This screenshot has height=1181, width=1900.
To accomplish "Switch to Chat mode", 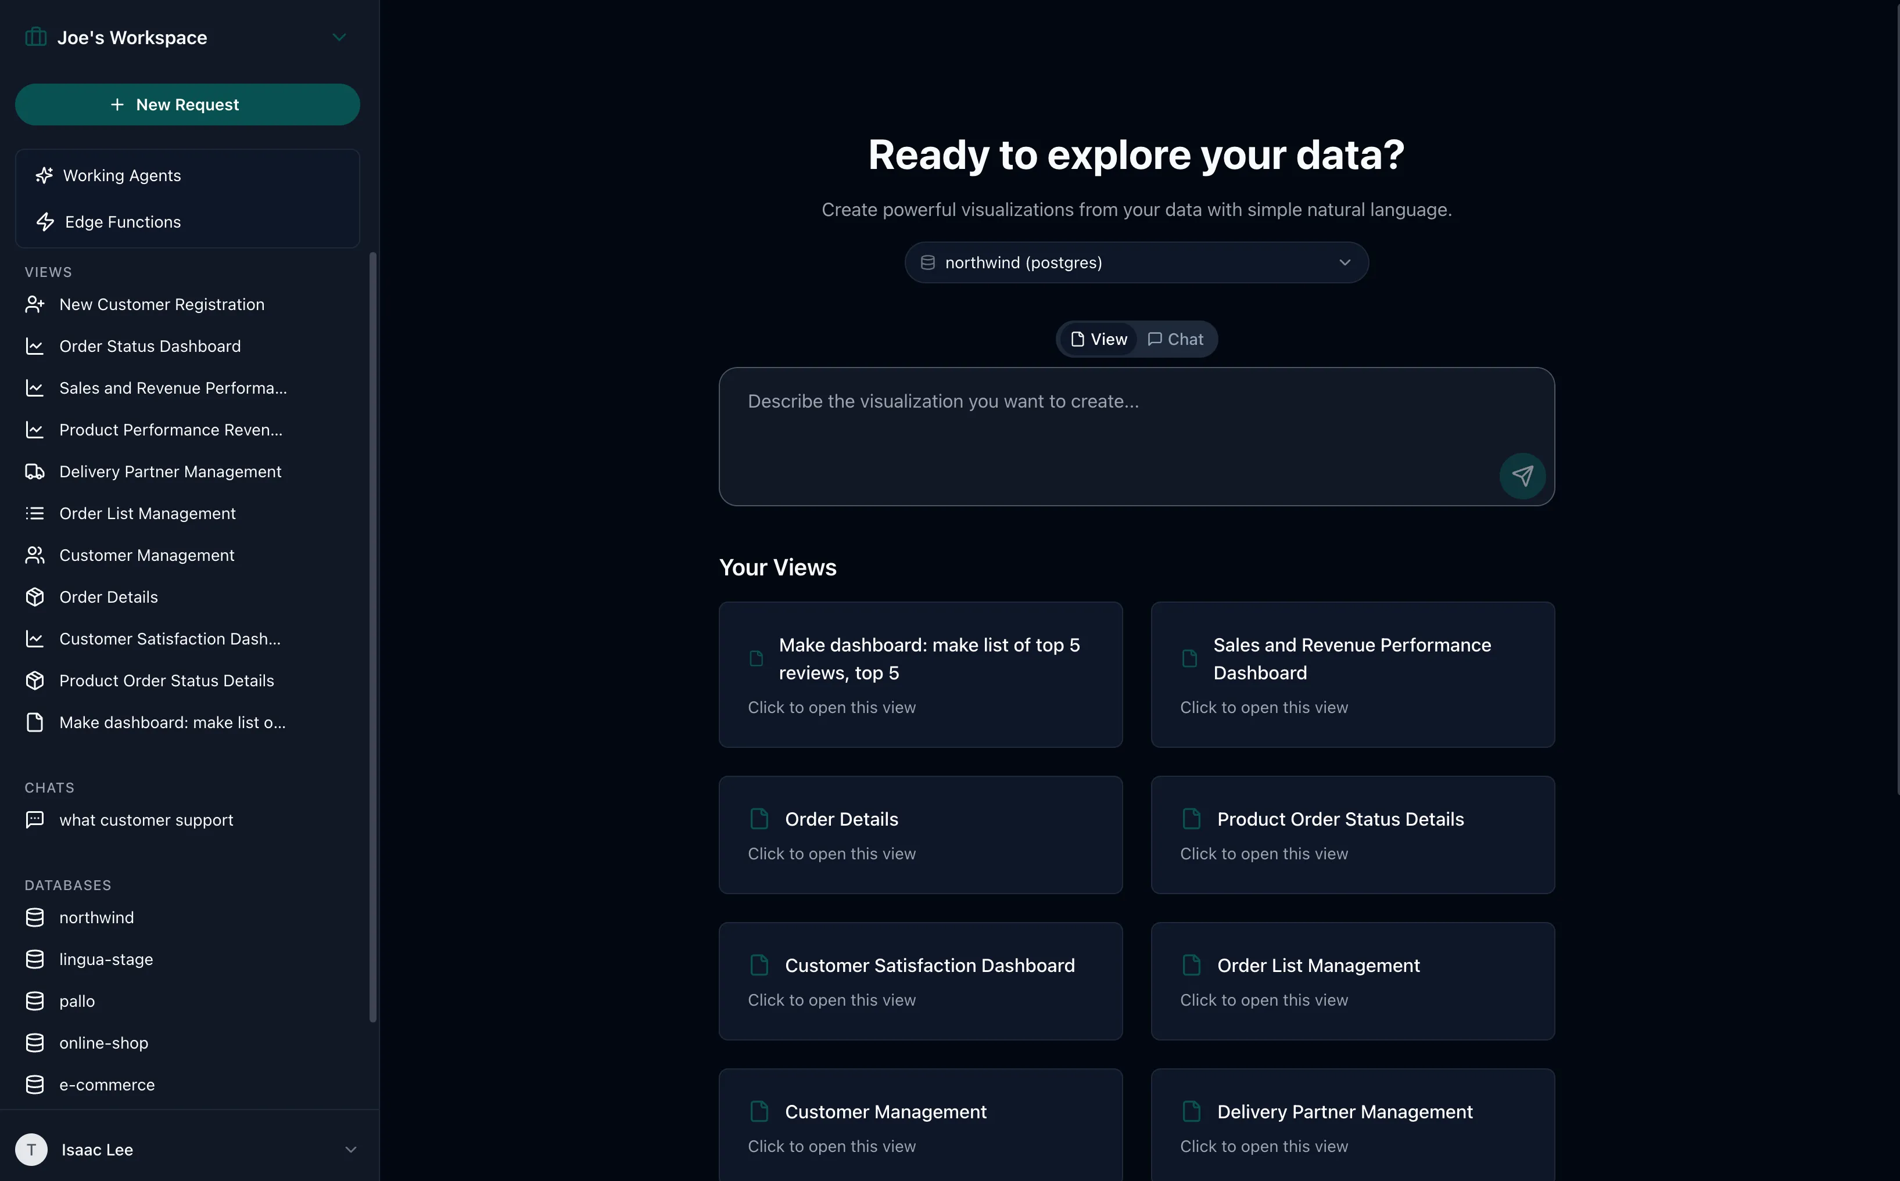I will pyautogui.click(x=1175, y=339).
